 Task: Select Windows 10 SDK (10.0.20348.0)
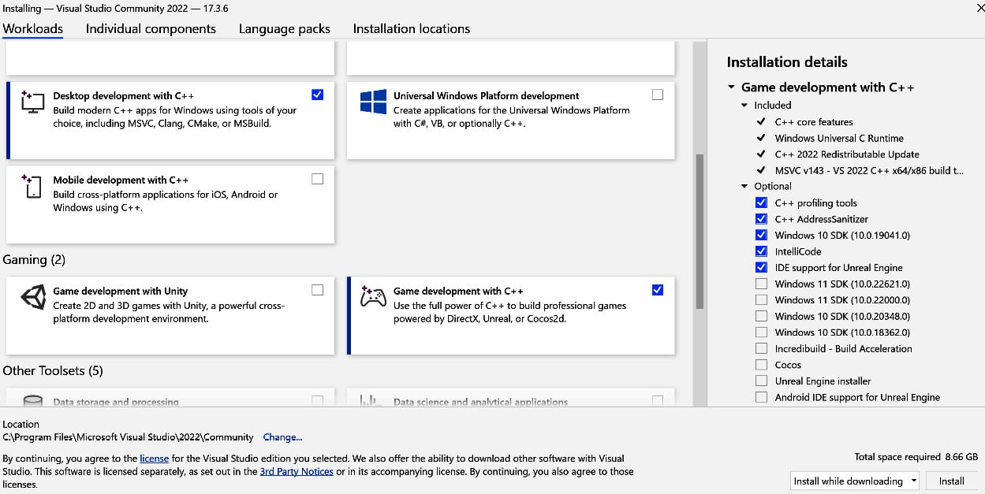pyautogui.click(x=761, y=316)
